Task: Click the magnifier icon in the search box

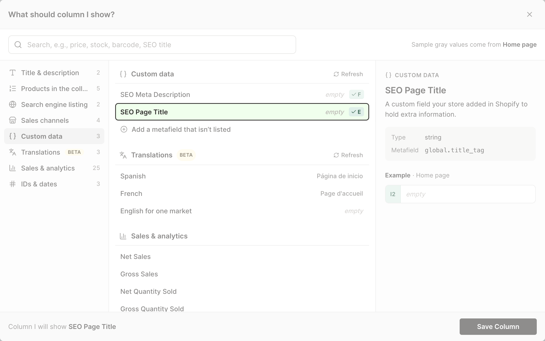Action: pos(18,45)
